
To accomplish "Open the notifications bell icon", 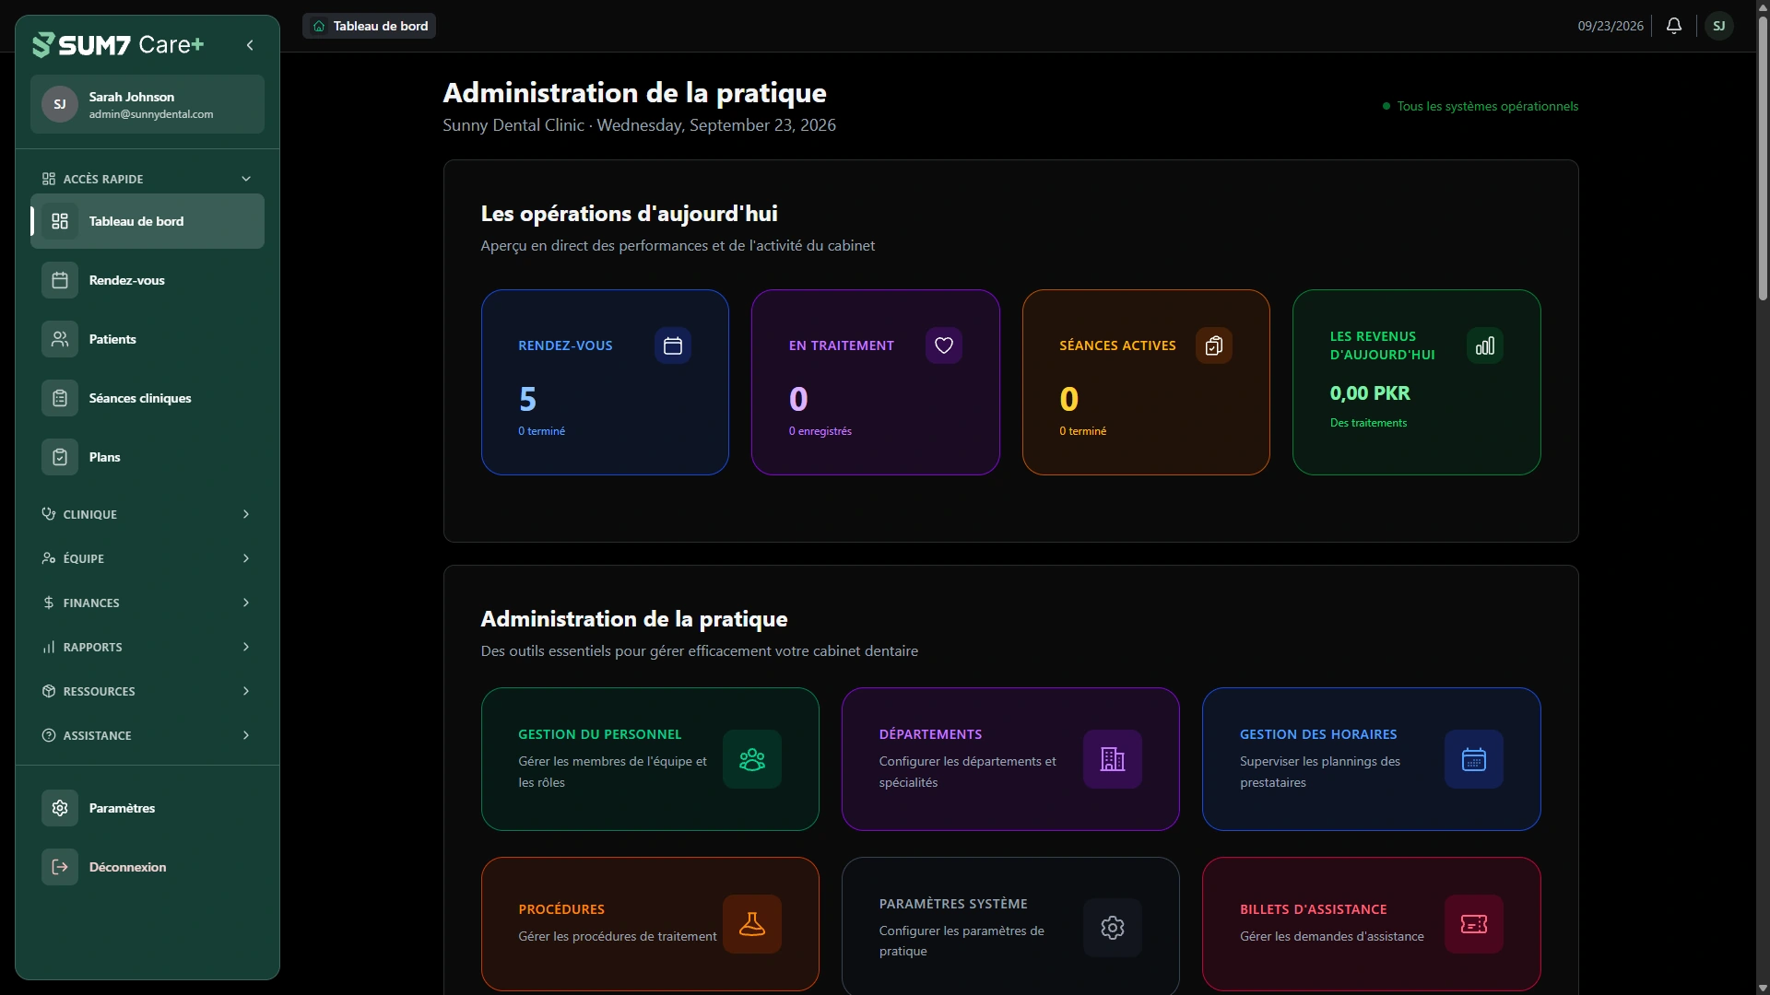I will (x=1674, y=26).
